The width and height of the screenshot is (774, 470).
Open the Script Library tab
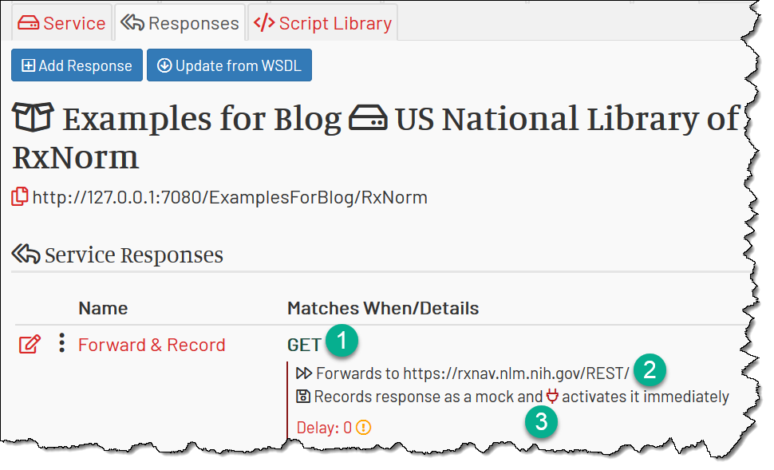click(323, 23)
